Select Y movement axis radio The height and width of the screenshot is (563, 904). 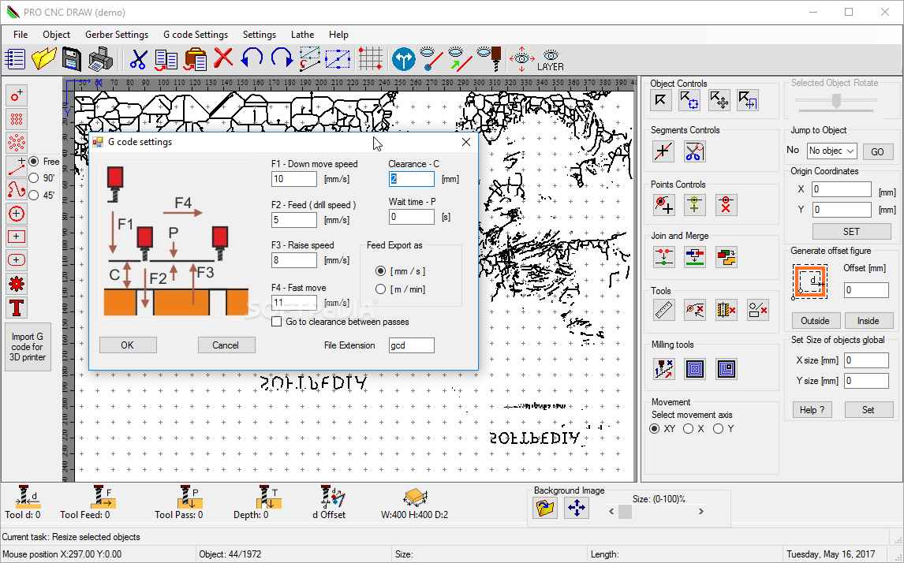pyautogui.click(x=719, y=429)
